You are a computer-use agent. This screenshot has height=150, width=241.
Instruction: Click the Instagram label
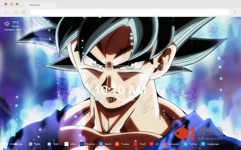pos(174,144)
